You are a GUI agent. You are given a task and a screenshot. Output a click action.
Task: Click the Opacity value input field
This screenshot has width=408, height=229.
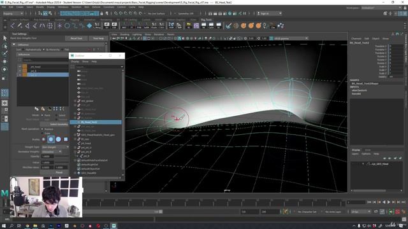click(47, 156)
